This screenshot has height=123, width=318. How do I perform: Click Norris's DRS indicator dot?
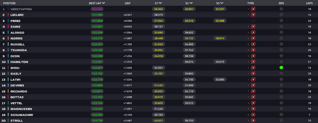click(281, 38)
